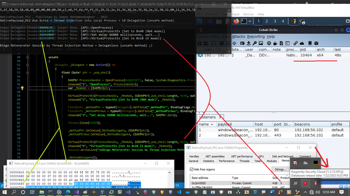Click the key credentials icon in Cobalt Strike
This screenshot has height=196, width=350.
(x=255, y=44)
